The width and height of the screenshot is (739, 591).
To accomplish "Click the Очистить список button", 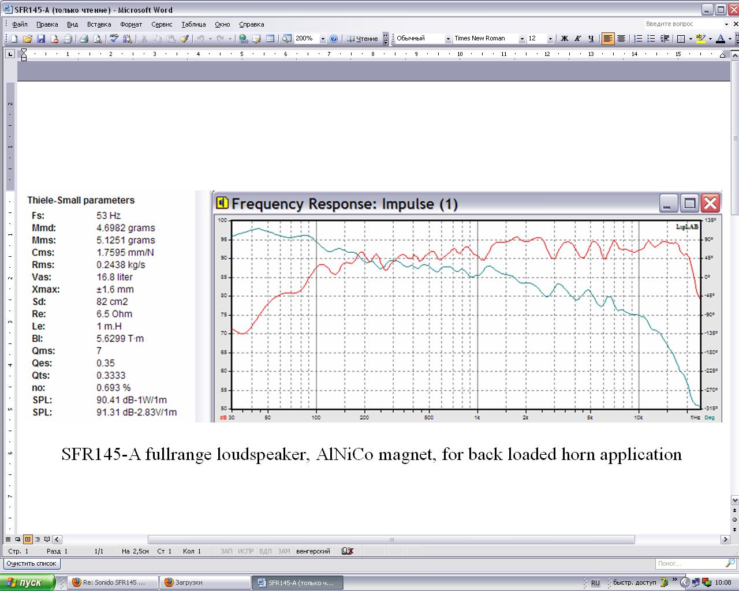I will (32, 563).
